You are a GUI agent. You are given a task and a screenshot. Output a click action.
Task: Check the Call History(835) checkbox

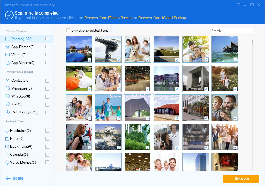click(x=47, y=112)
